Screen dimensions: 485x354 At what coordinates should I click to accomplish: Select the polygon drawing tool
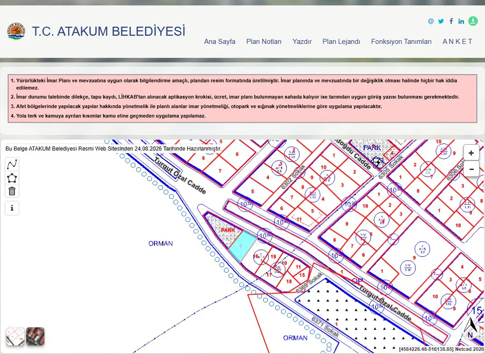(x=12, y=178)
